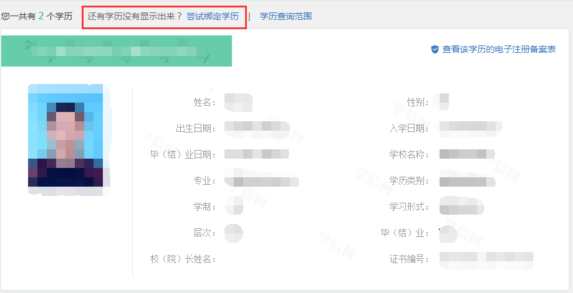Click the 校（院）长姓名 field label
This screenshot has width=573, height=293.
(183, 259)
